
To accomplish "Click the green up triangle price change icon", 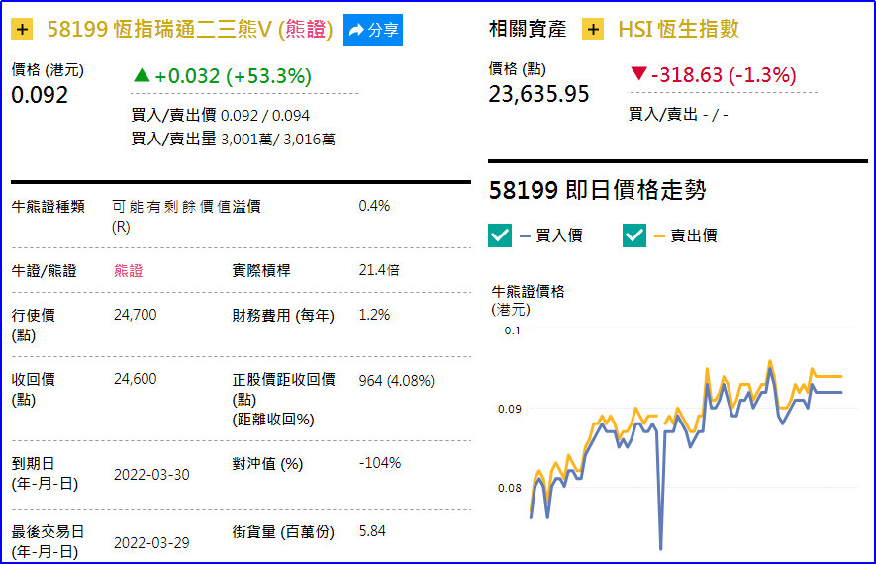I will point(142,75).
